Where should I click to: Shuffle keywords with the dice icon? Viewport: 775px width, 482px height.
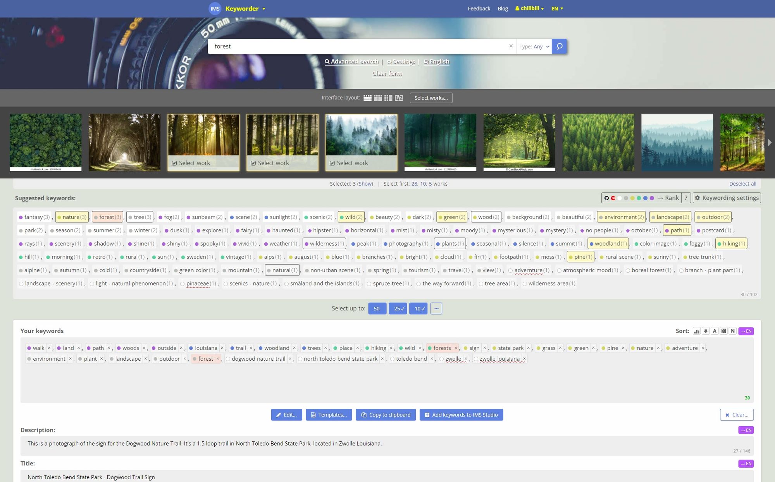coord(723,331)
